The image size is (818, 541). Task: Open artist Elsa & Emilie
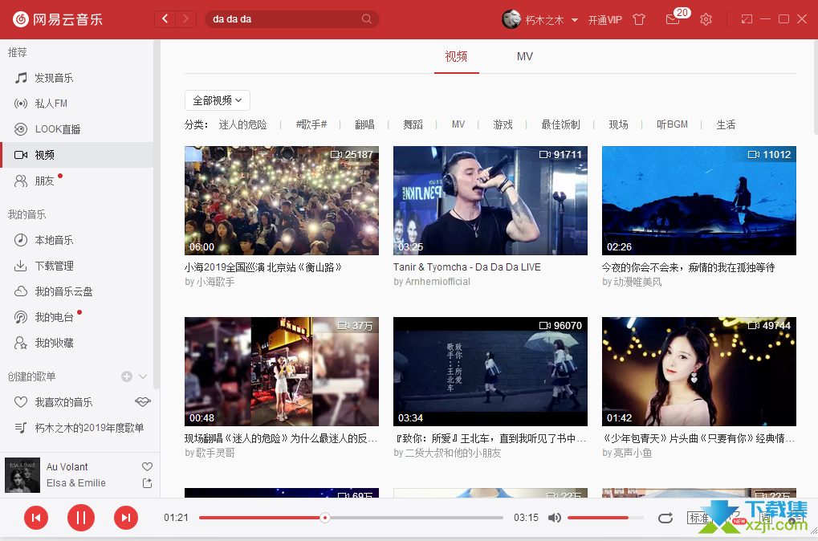click(x=76, y=483)
